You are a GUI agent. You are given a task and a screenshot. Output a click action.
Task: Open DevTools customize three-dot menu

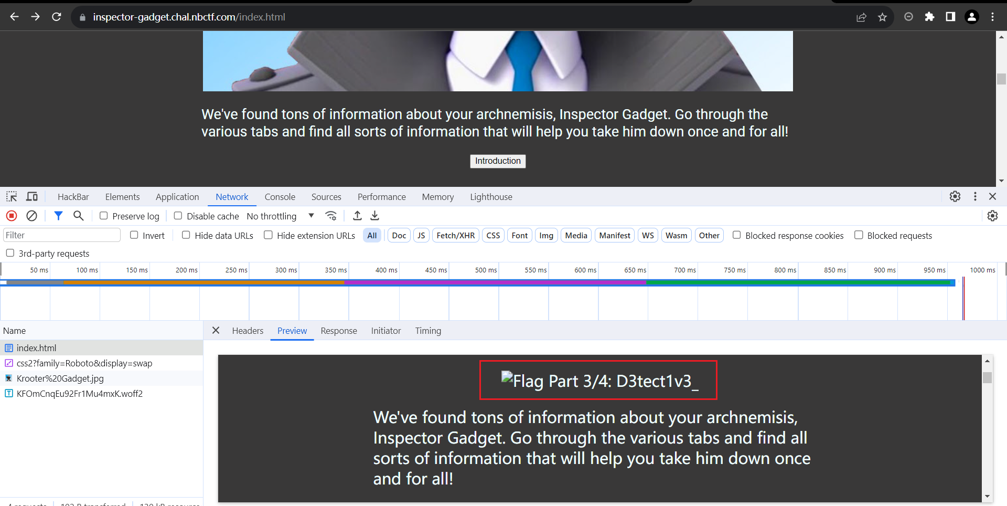975,196
